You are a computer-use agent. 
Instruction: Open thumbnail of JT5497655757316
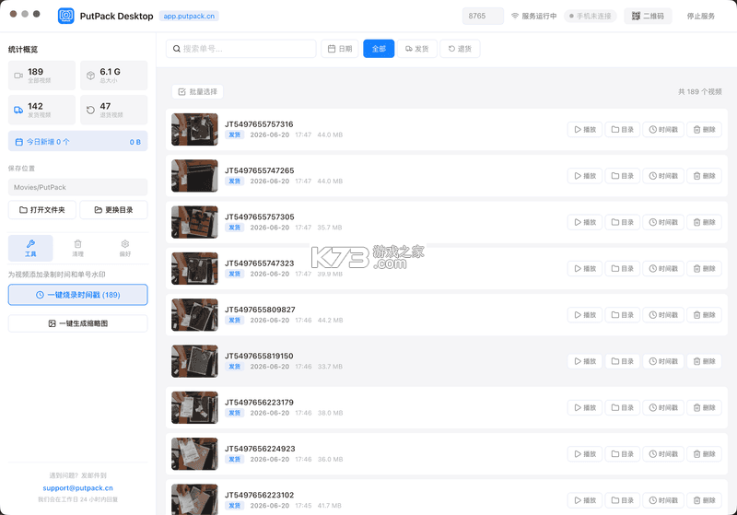(x=194, y=129)
